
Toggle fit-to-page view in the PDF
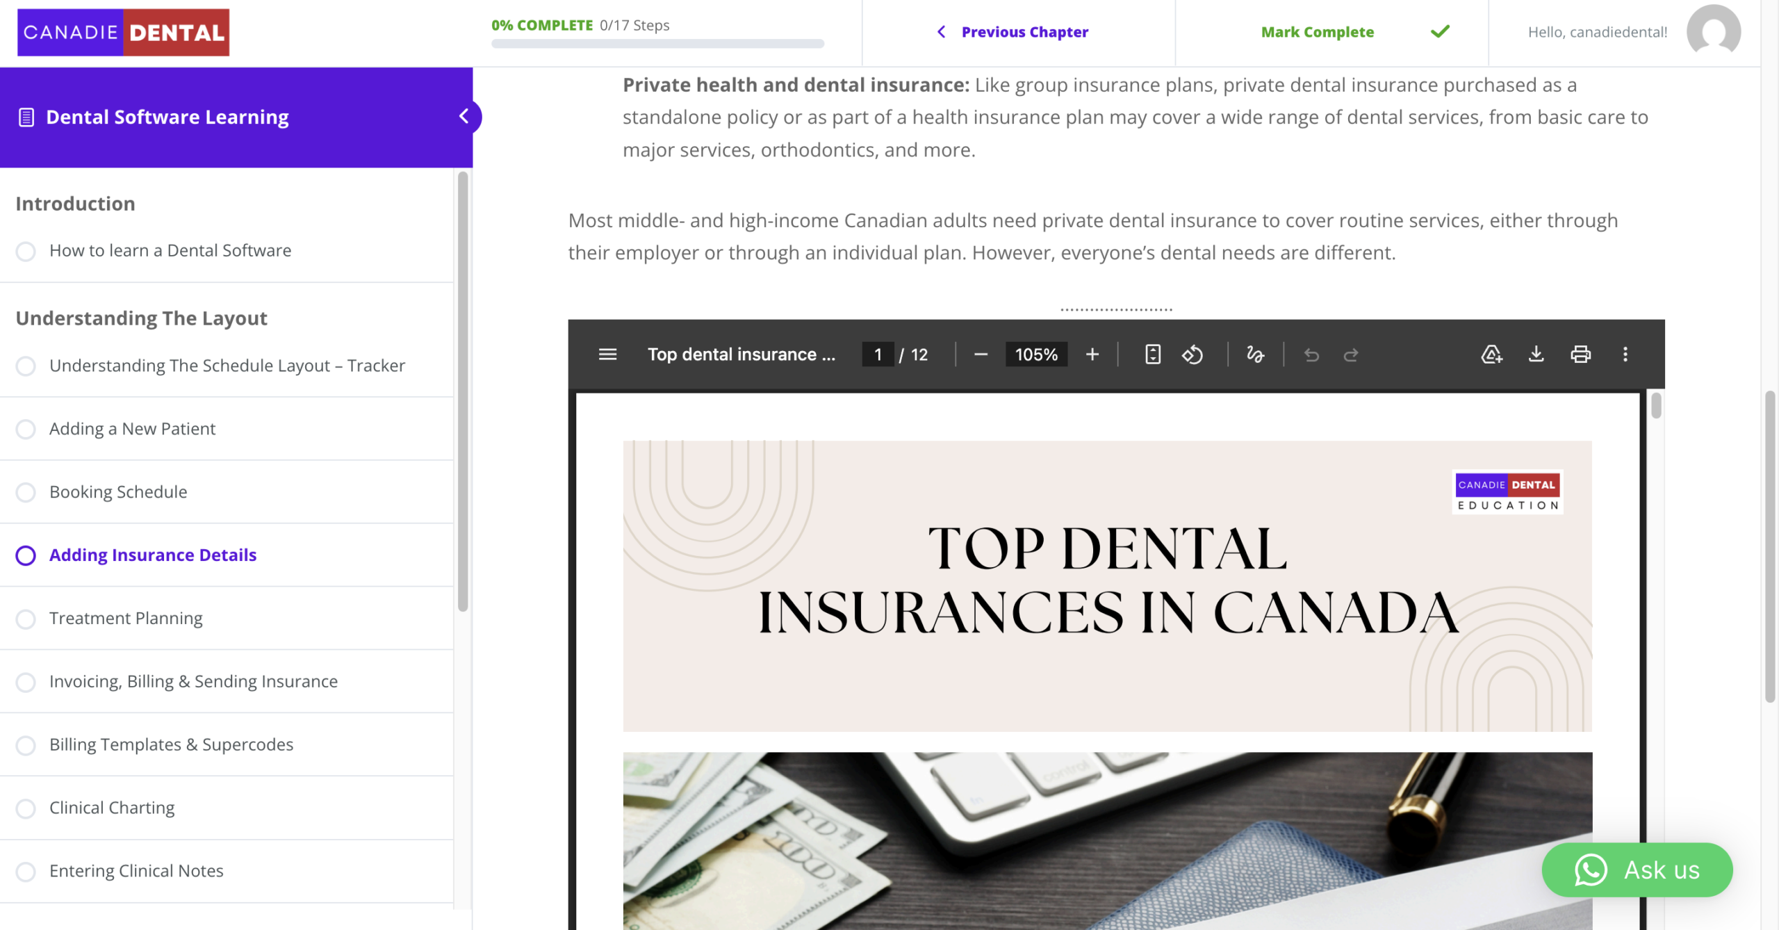pos(1151,354)
